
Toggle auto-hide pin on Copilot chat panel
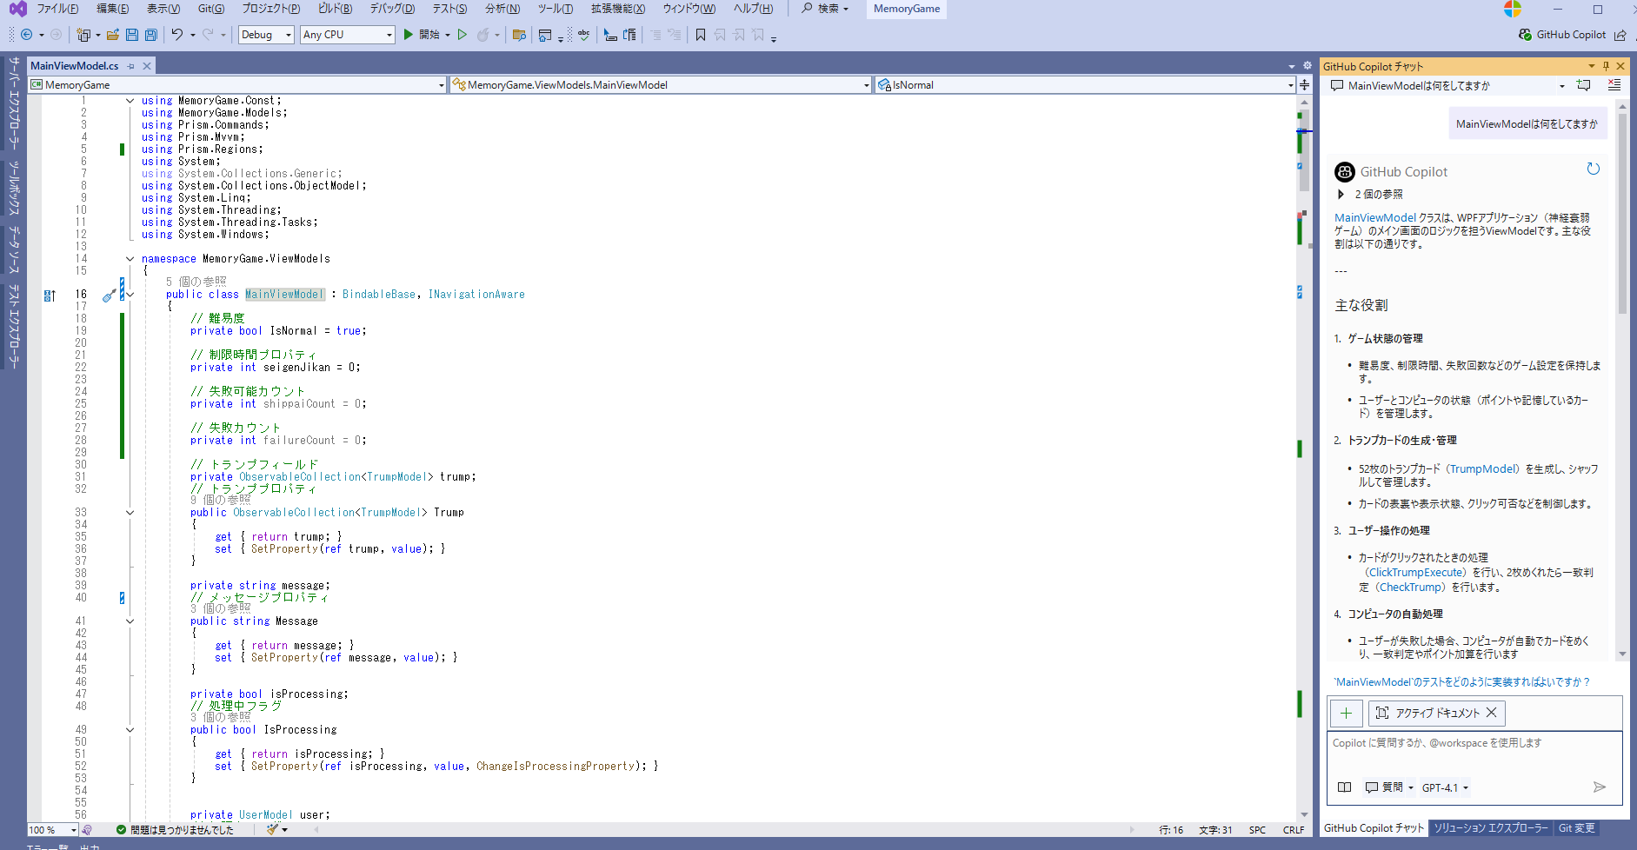pyautogui.click(x=1606, y=66)
